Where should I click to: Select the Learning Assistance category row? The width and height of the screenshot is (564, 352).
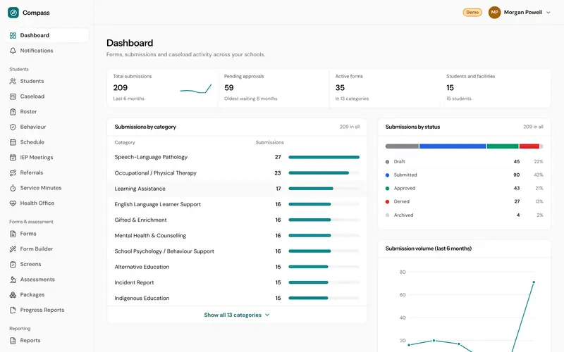pos(237,189)
